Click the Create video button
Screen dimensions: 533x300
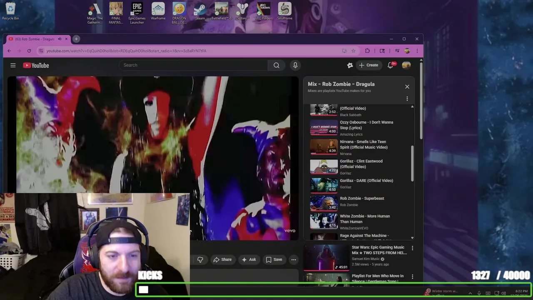pyautogui.click(x=369, y=65)
